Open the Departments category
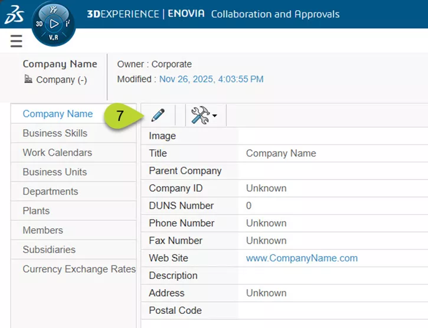The image size is (428, 328). tap(50, 192)
